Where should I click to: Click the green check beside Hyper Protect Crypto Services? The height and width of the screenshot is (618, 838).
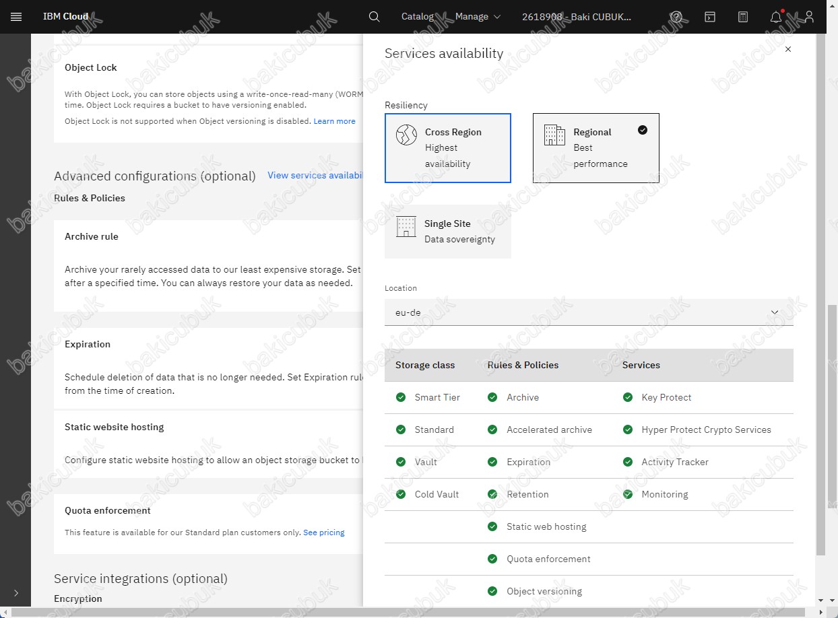(x=628, y=430)
